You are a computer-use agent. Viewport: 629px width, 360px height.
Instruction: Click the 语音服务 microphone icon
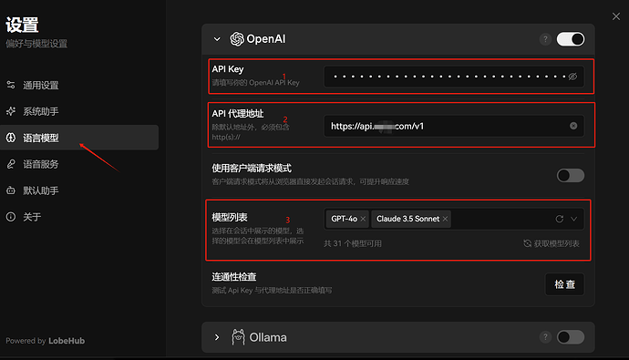[11, 164]
